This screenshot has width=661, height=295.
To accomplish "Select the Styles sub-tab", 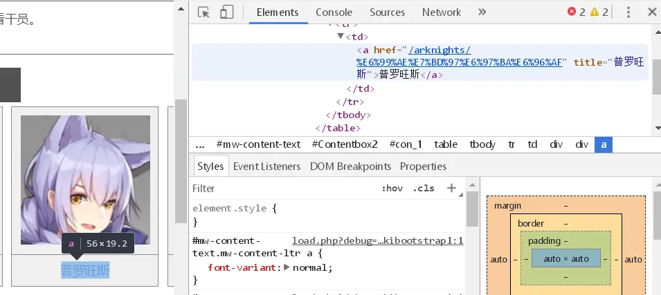I will pyautogui.click(x=210, y=166).
